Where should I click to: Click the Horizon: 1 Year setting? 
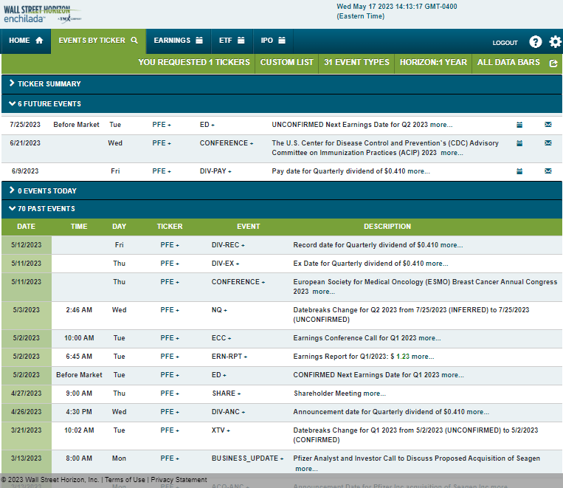point(433,63)
